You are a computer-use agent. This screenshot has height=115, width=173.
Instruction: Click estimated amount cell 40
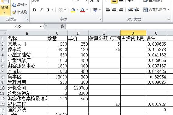point(105,104)
